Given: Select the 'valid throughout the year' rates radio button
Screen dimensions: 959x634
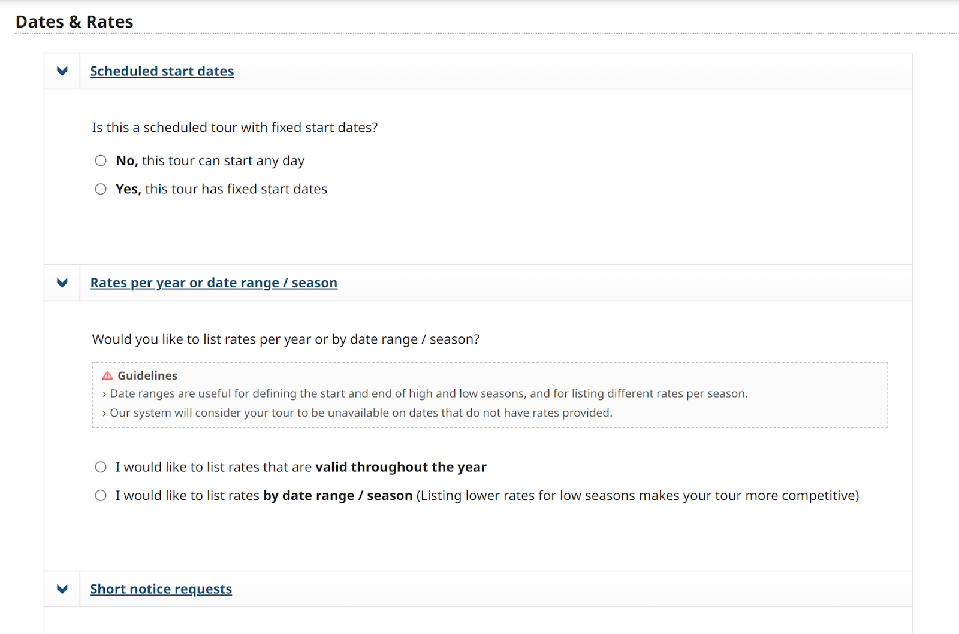Looking at the screenshot, I should click(101, 467).
